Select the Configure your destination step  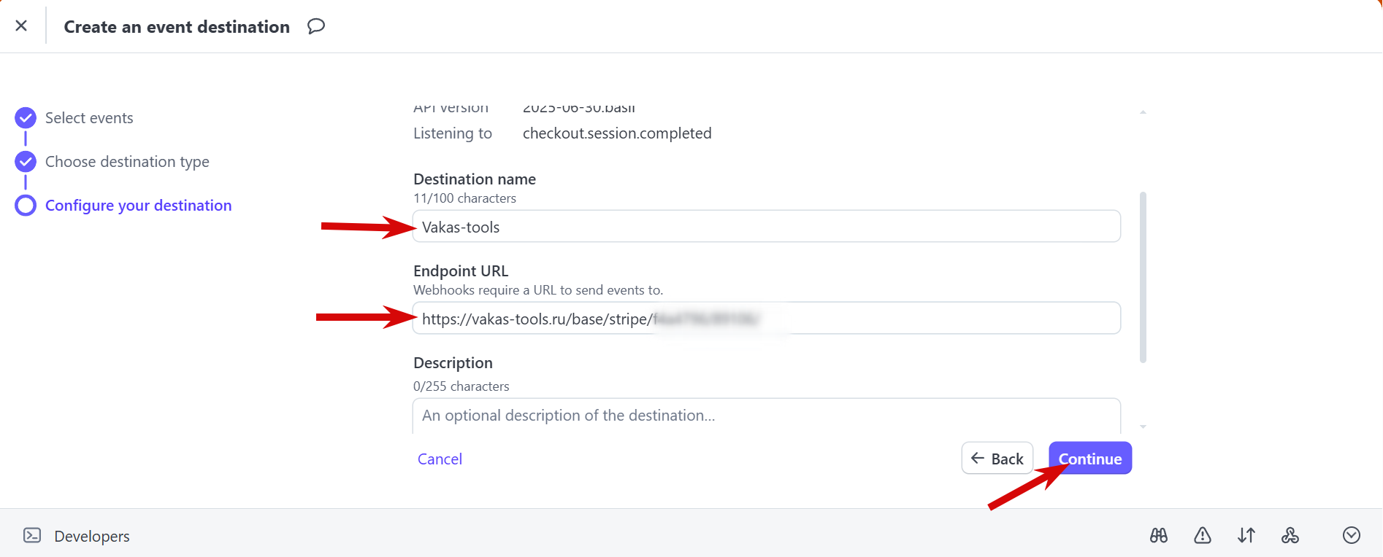point(138,206)
